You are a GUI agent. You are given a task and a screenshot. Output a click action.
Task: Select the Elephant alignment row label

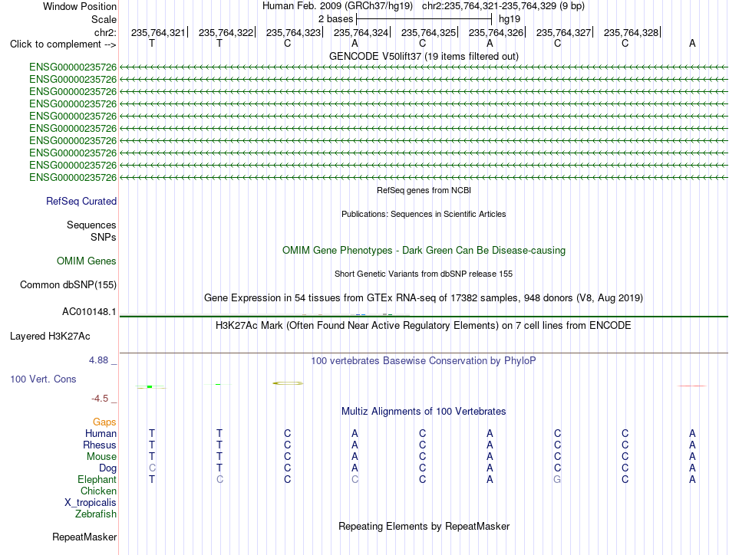97,479
